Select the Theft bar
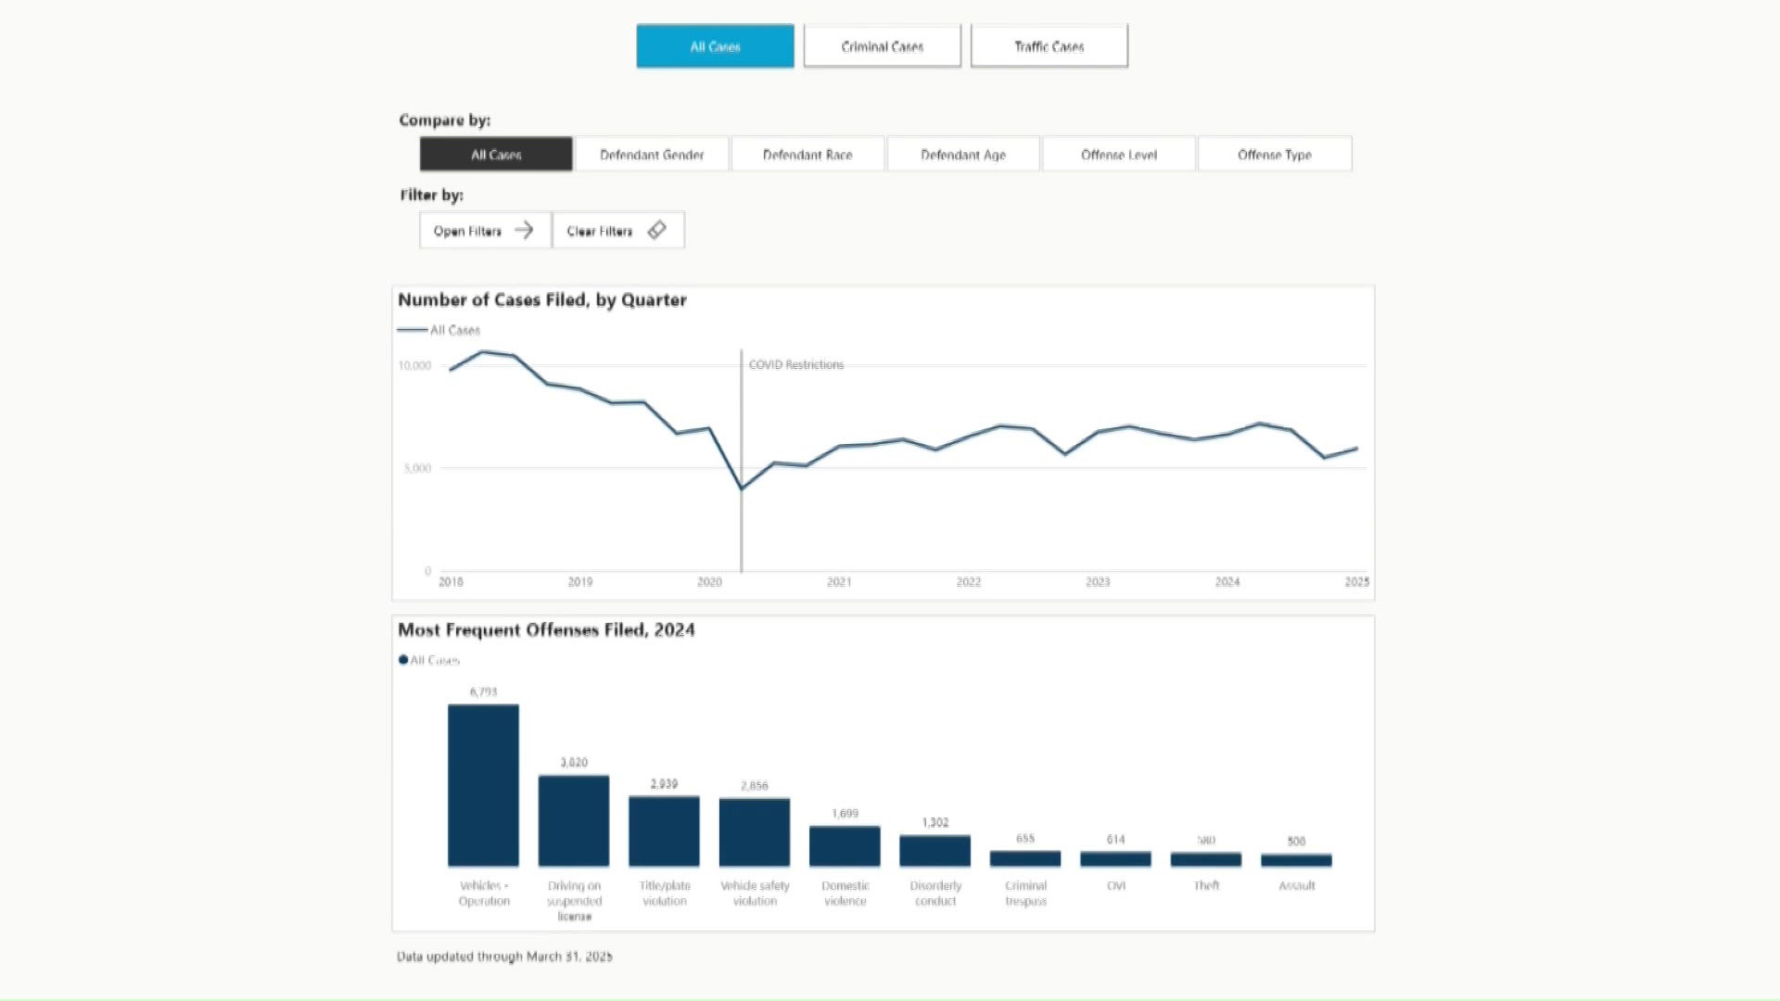This screenshot has width=1780, height=1001. pyautogui.click(x=1206, y=860)
